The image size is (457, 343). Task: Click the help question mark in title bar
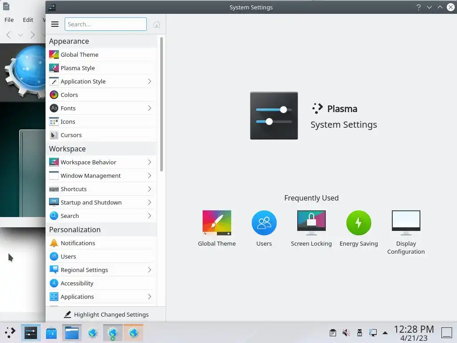419,7
